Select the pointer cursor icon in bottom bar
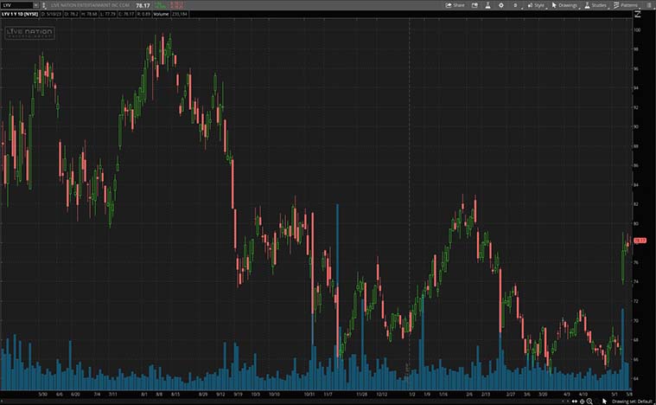The width and height of the screenshot is (656, 405). (x=604, y=402)
